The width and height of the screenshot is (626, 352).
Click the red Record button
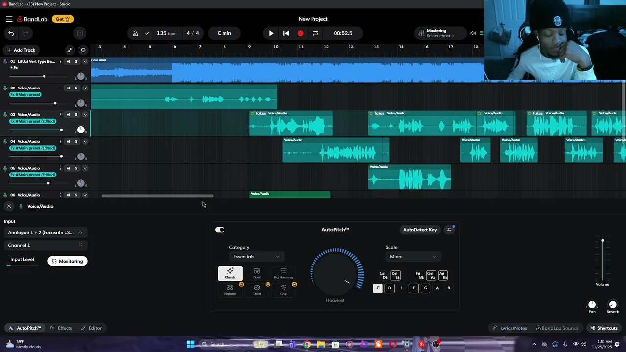tap(301, 33)
